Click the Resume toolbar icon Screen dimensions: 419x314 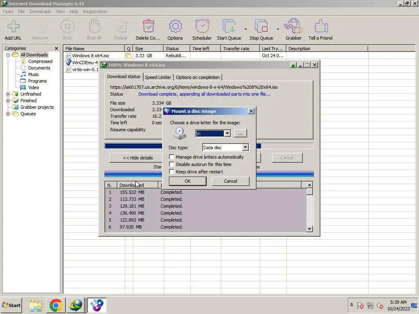pyautogui.click(x=41, y=26)
